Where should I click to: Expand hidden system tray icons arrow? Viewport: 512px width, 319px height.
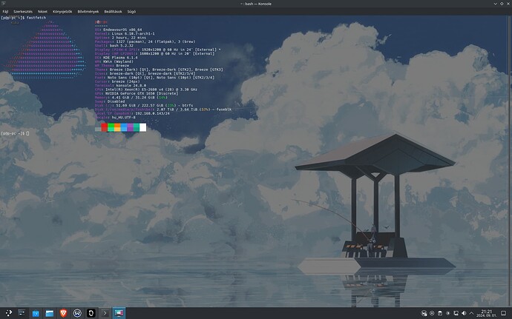coord(471,313)
